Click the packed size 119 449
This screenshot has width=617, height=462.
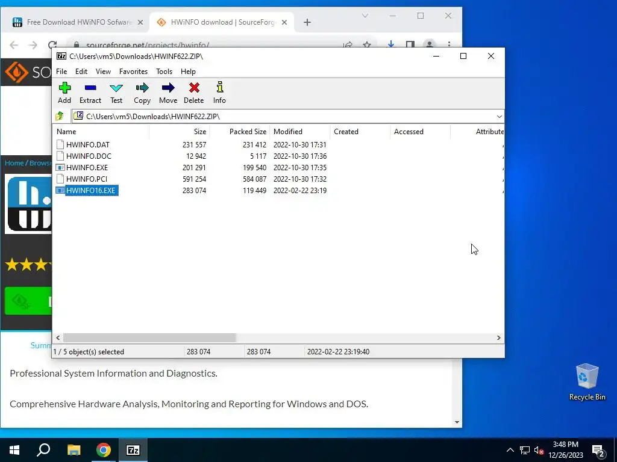point(255,191)
